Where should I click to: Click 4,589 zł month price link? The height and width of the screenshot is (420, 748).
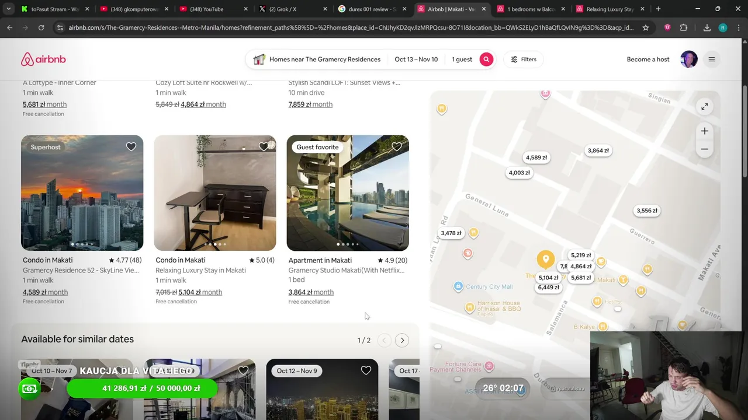[x=45, y=292]
